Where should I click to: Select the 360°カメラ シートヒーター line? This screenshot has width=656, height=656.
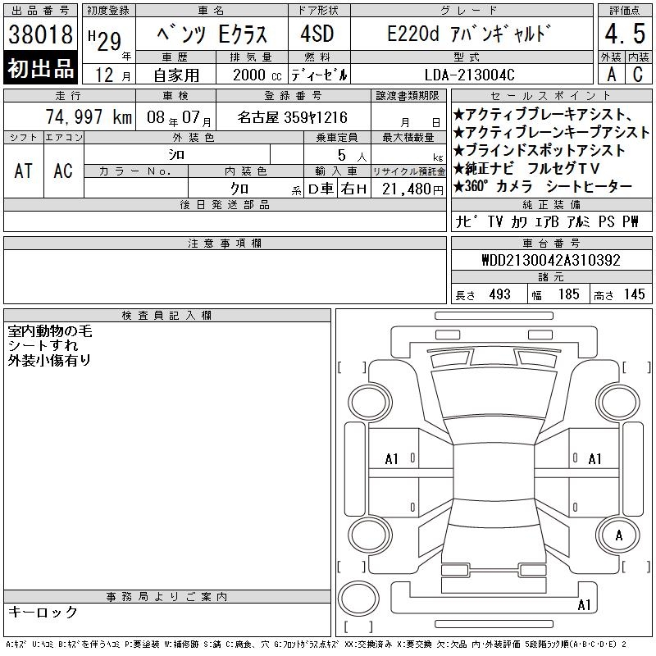tap(542, 186)
